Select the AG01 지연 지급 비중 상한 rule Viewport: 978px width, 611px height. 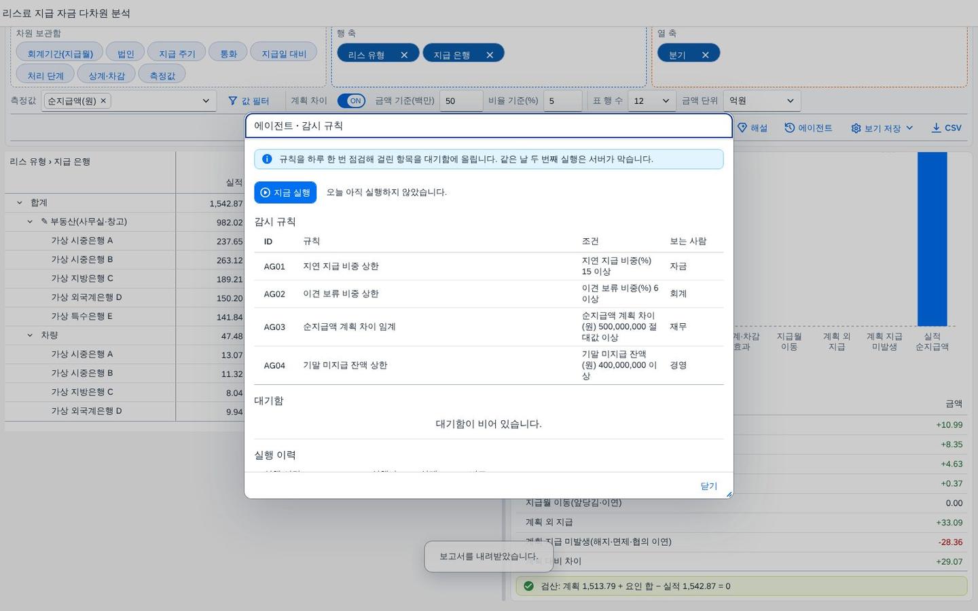tap(489, 266)
